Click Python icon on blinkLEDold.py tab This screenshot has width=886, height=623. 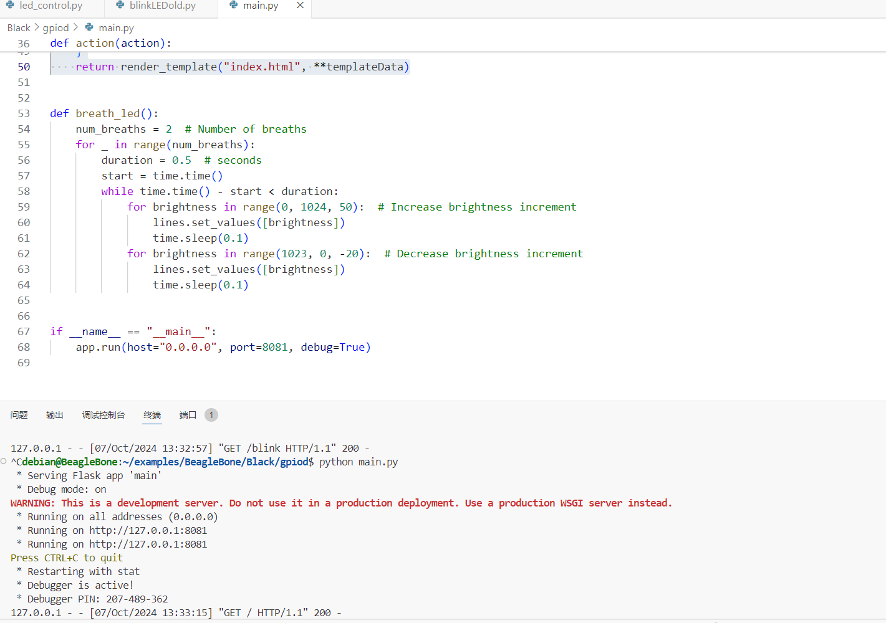pyautogui.click(x=120, y=5)
